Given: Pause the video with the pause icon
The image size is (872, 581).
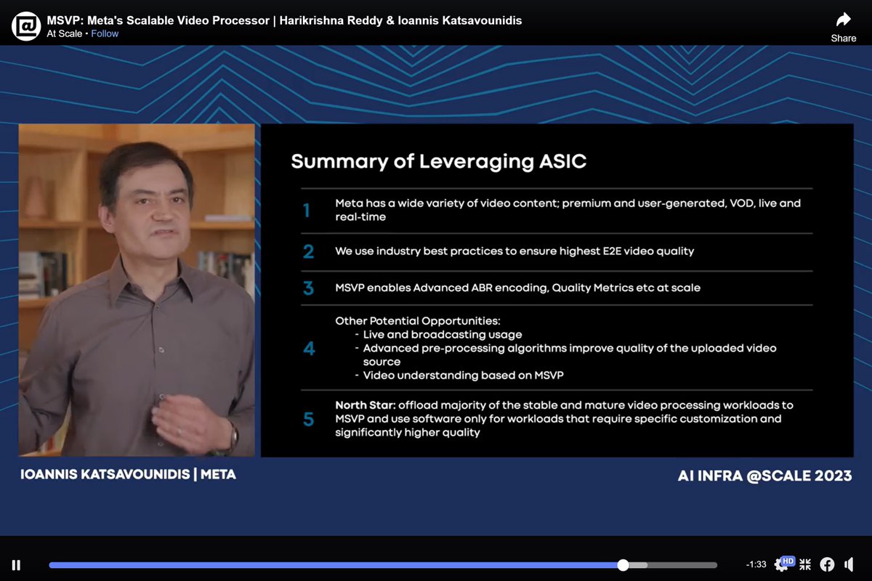Looking at the screenshot, I should [15, 564].
